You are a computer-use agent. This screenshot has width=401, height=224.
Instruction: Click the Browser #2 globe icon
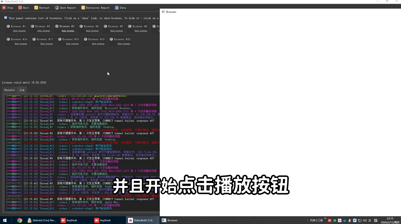(x=32, y=26)
